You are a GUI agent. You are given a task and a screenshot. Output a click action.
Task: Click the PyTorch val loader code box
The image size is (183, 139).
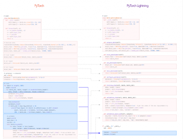tap(40, 62)
